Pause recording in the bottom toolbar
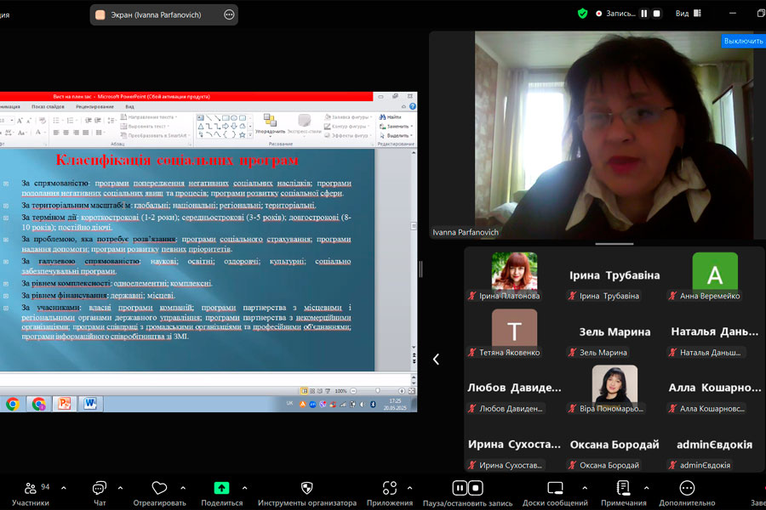Screen dimensions: 766x510 pos(460,488)
